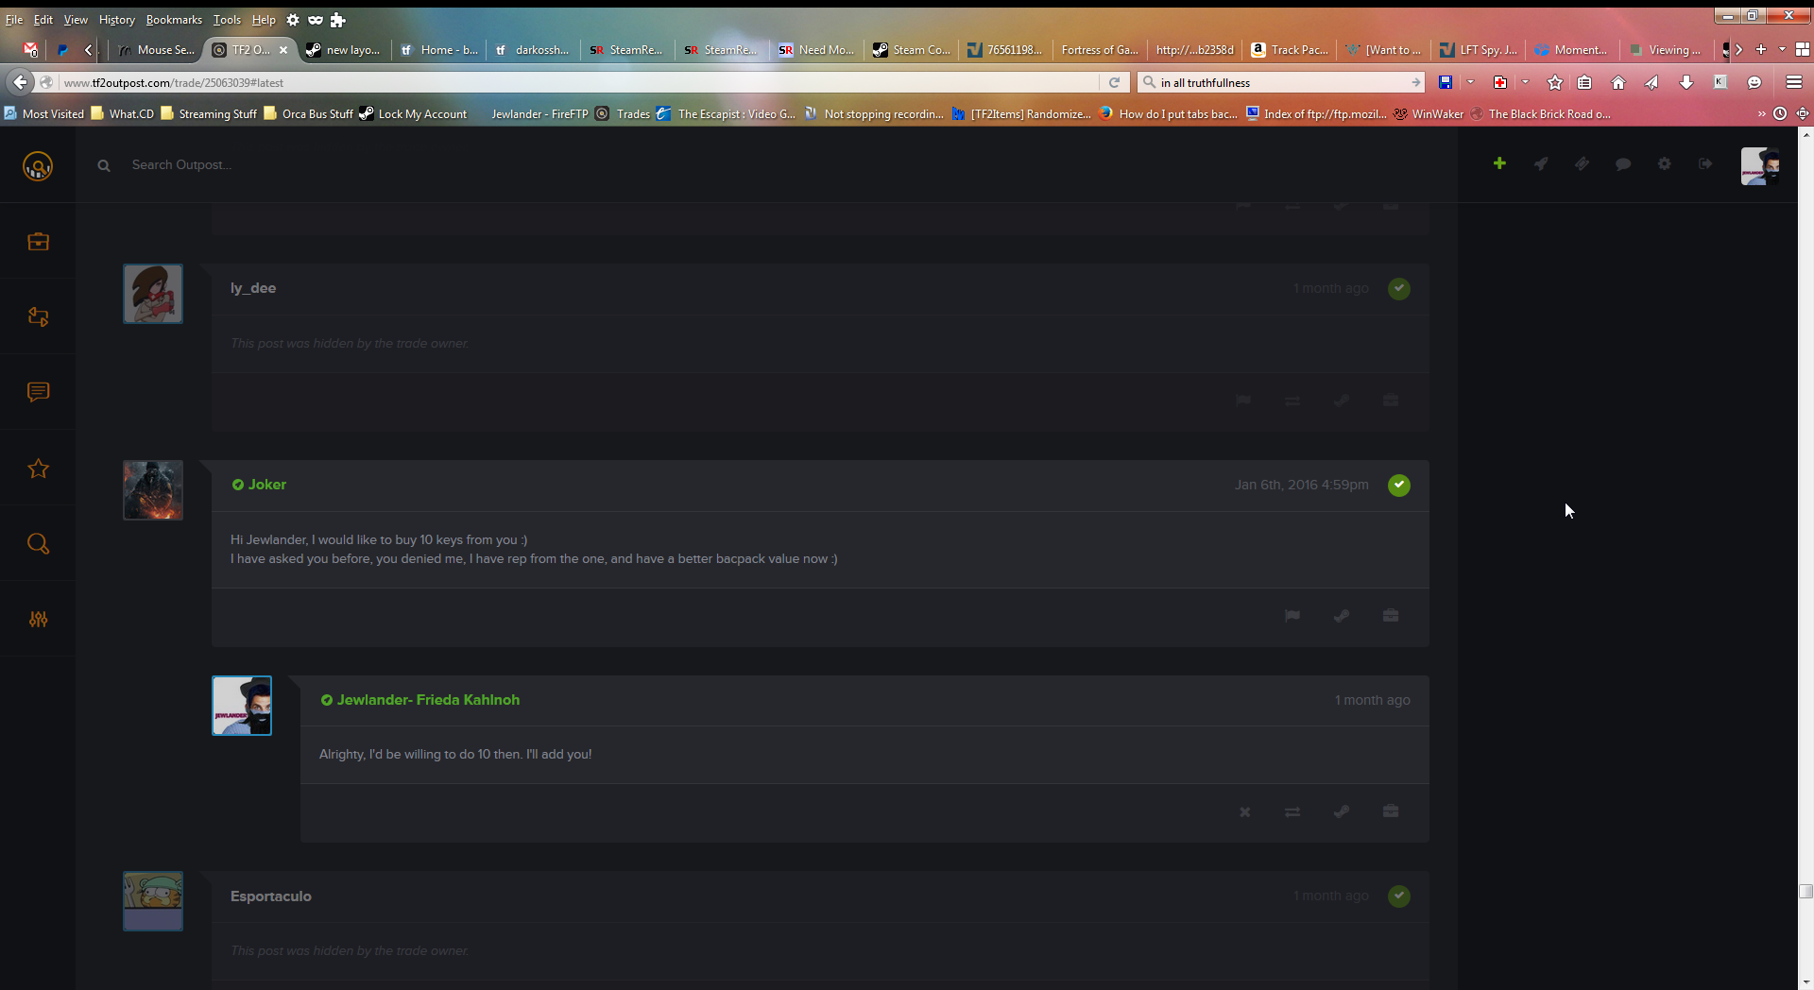Flag Joker's post with the flag icon
This screenshot has width=1814, height=990.
coord(1292,616)
